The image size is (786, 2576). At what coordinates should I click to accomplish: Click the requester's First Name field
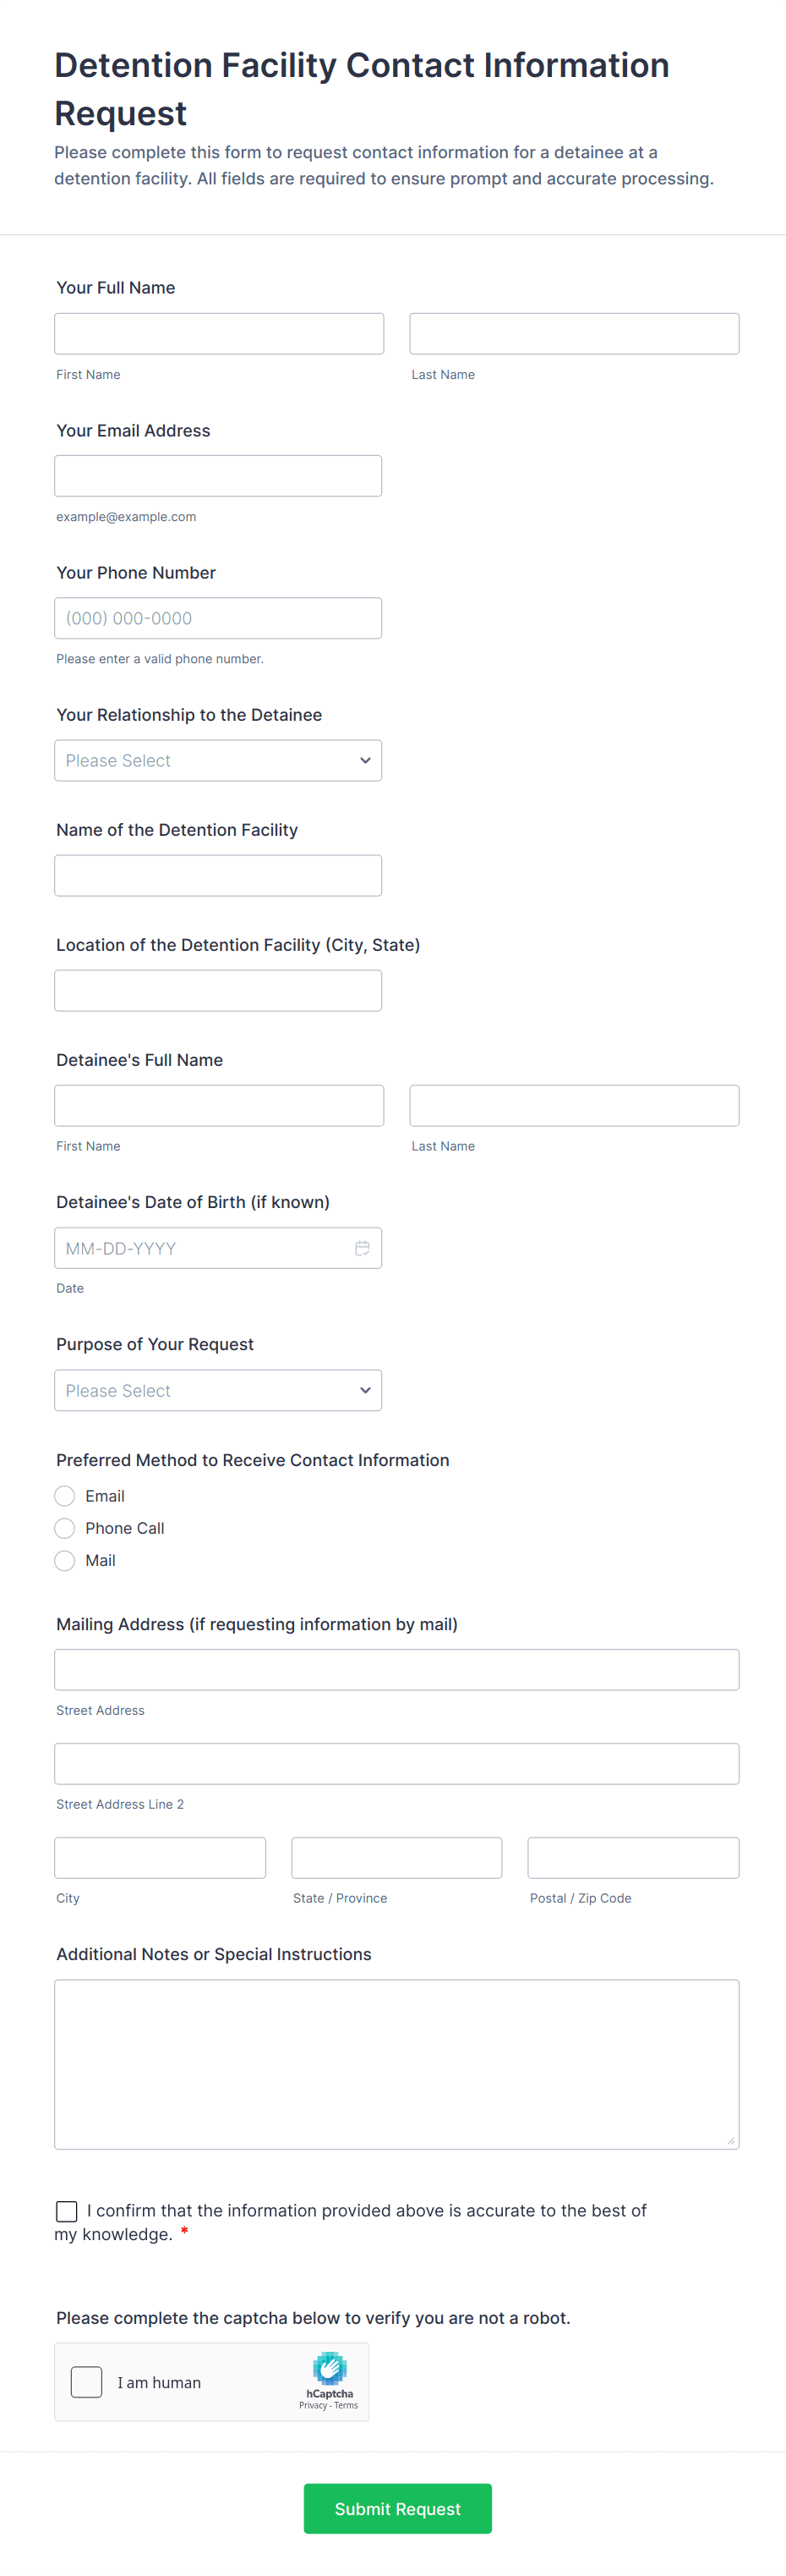(x=219, y=333)
